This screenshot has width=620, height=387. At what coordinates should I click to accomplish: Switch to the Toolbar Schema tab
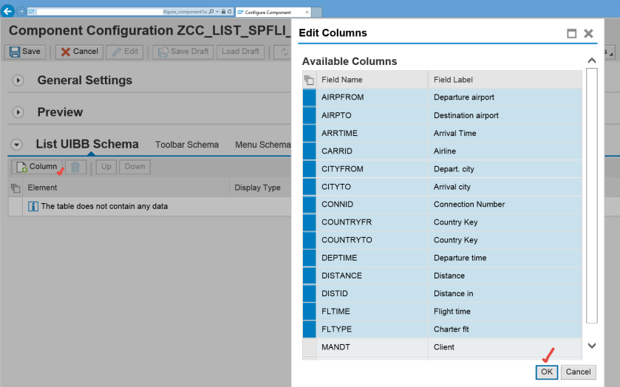click(187, 145)
